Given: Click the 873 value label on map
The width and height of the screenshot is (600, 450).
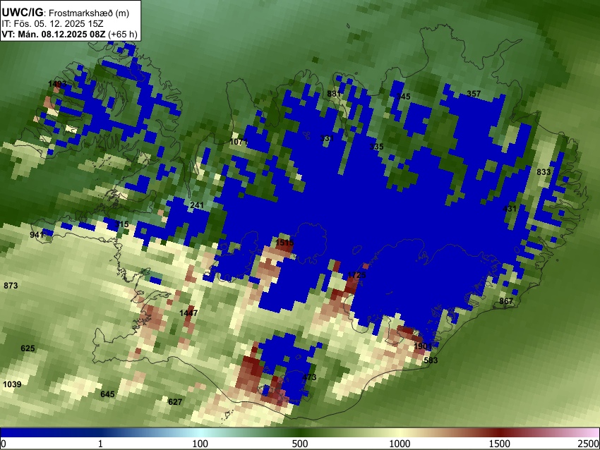Looking at the screenshot, I should click(x=11, y=286).
